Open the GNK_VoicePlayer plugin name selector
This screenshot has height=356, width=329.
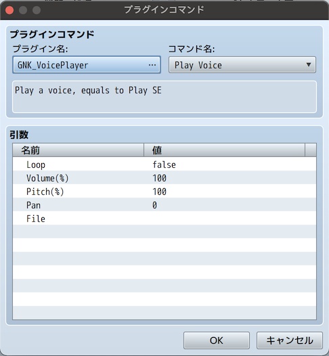point(87,65)
